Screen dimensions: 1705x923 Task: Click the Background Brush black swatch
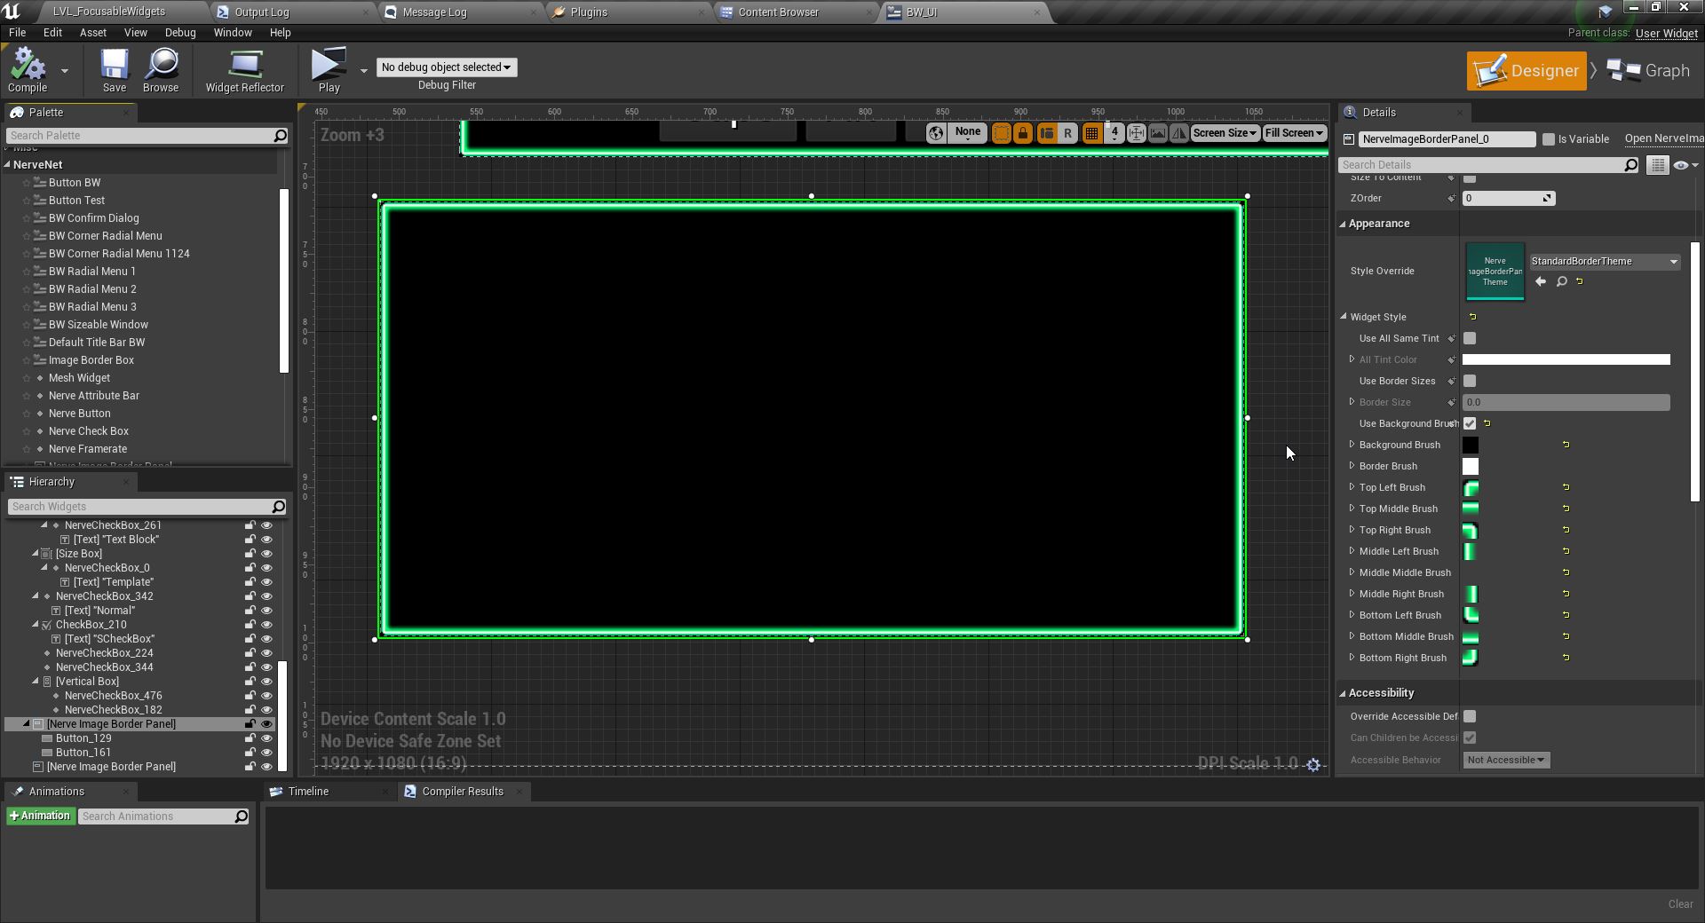(x=1471, y=445)
